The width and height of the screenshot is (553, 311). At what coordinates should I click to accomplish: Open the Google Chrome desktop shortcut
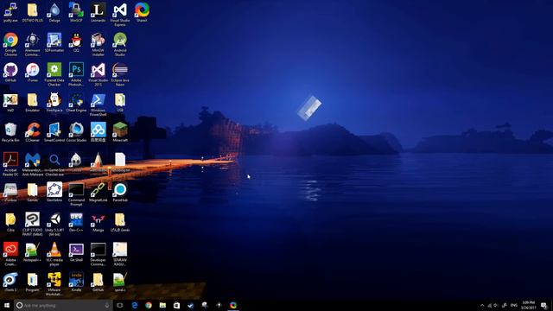tap(10, 44)
